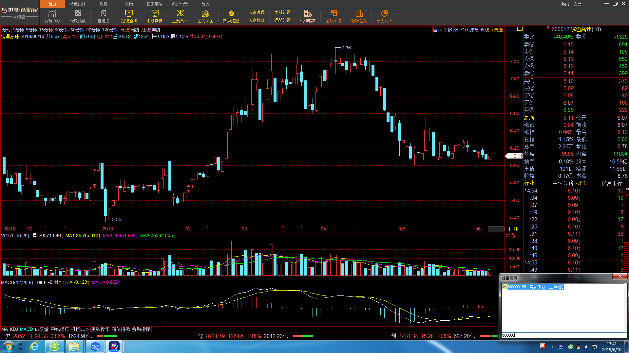Open 布局 layout menu

tap(129, 4)
